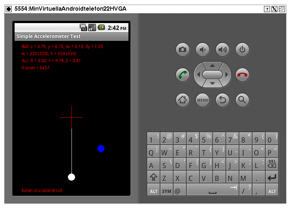Viewport: 291px width, 209px height.
Task: Click the 1 number key
Action: 153,138
